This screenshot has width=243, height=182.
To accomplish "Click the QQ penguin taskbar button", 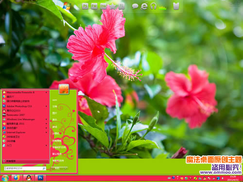I will point(29,178).
